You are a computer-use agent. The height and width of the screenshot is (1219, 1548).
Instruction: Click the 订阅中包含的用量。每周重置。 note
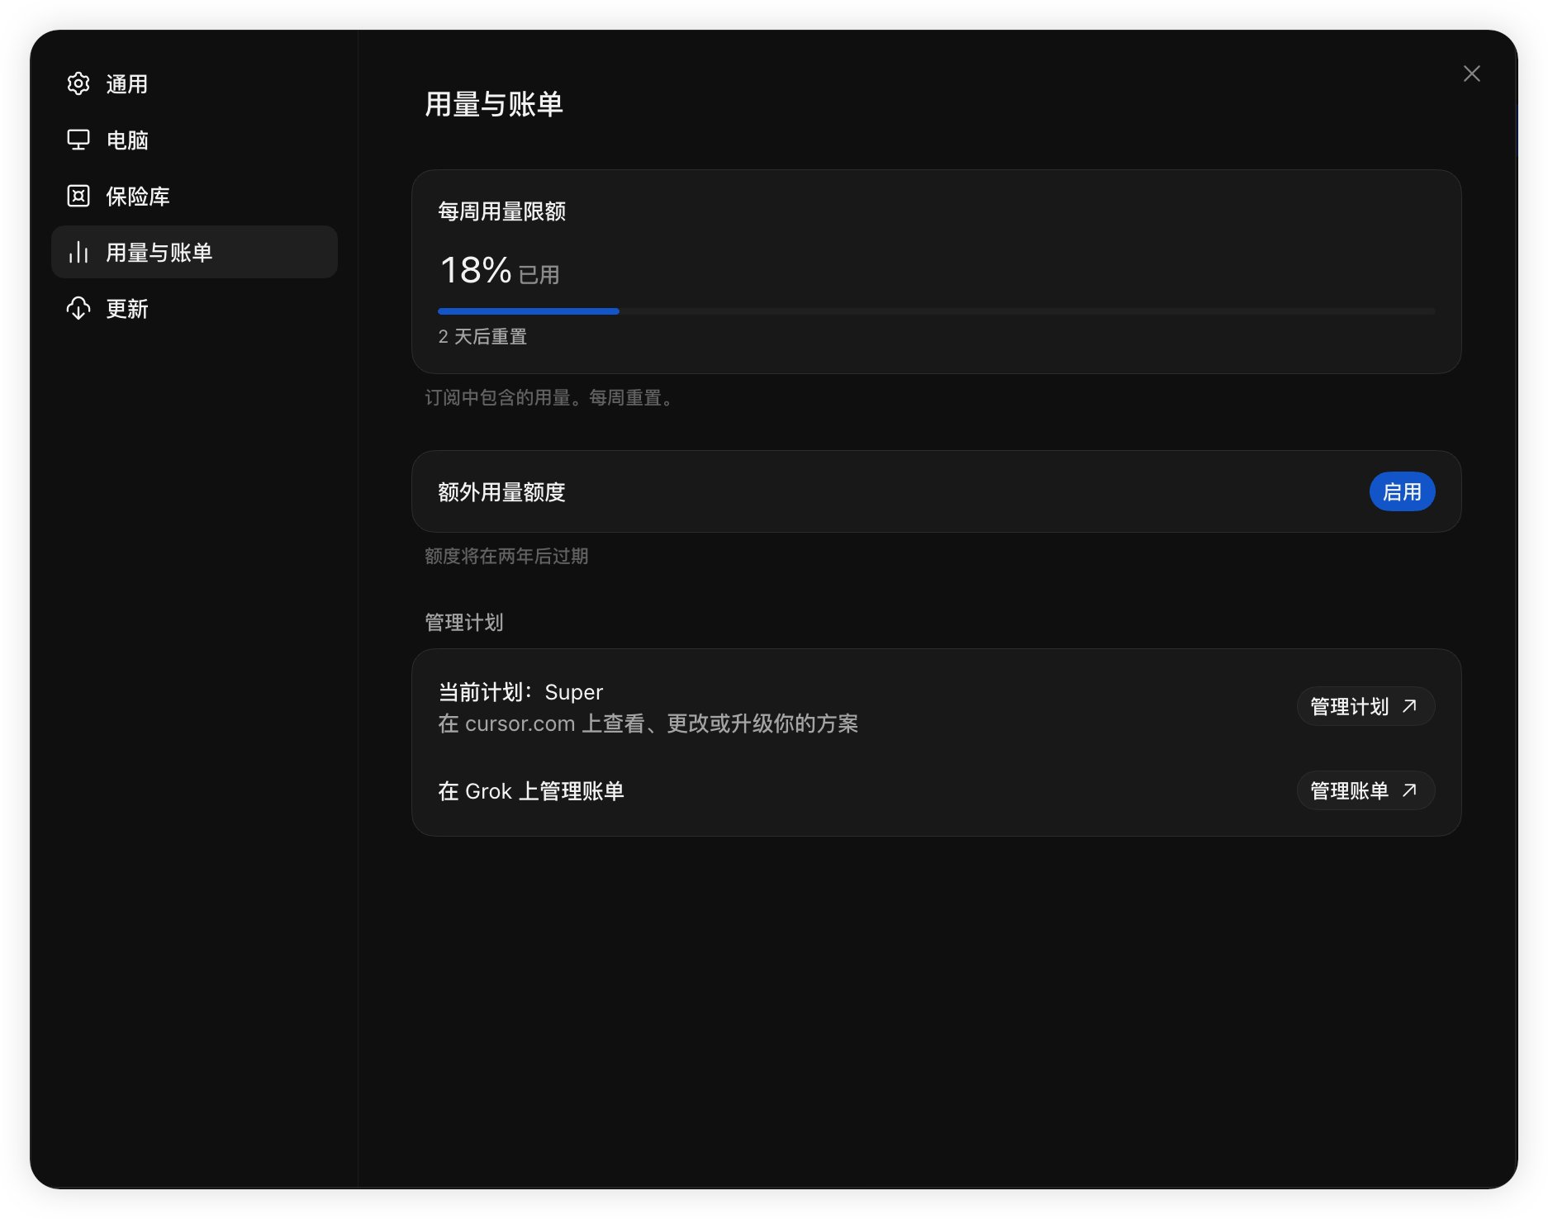550,397
